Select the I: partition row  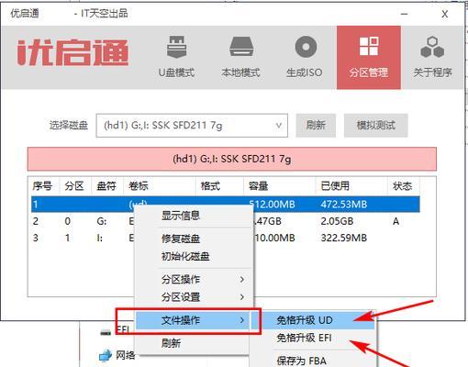pyautogui.click(x=226, y=238)
